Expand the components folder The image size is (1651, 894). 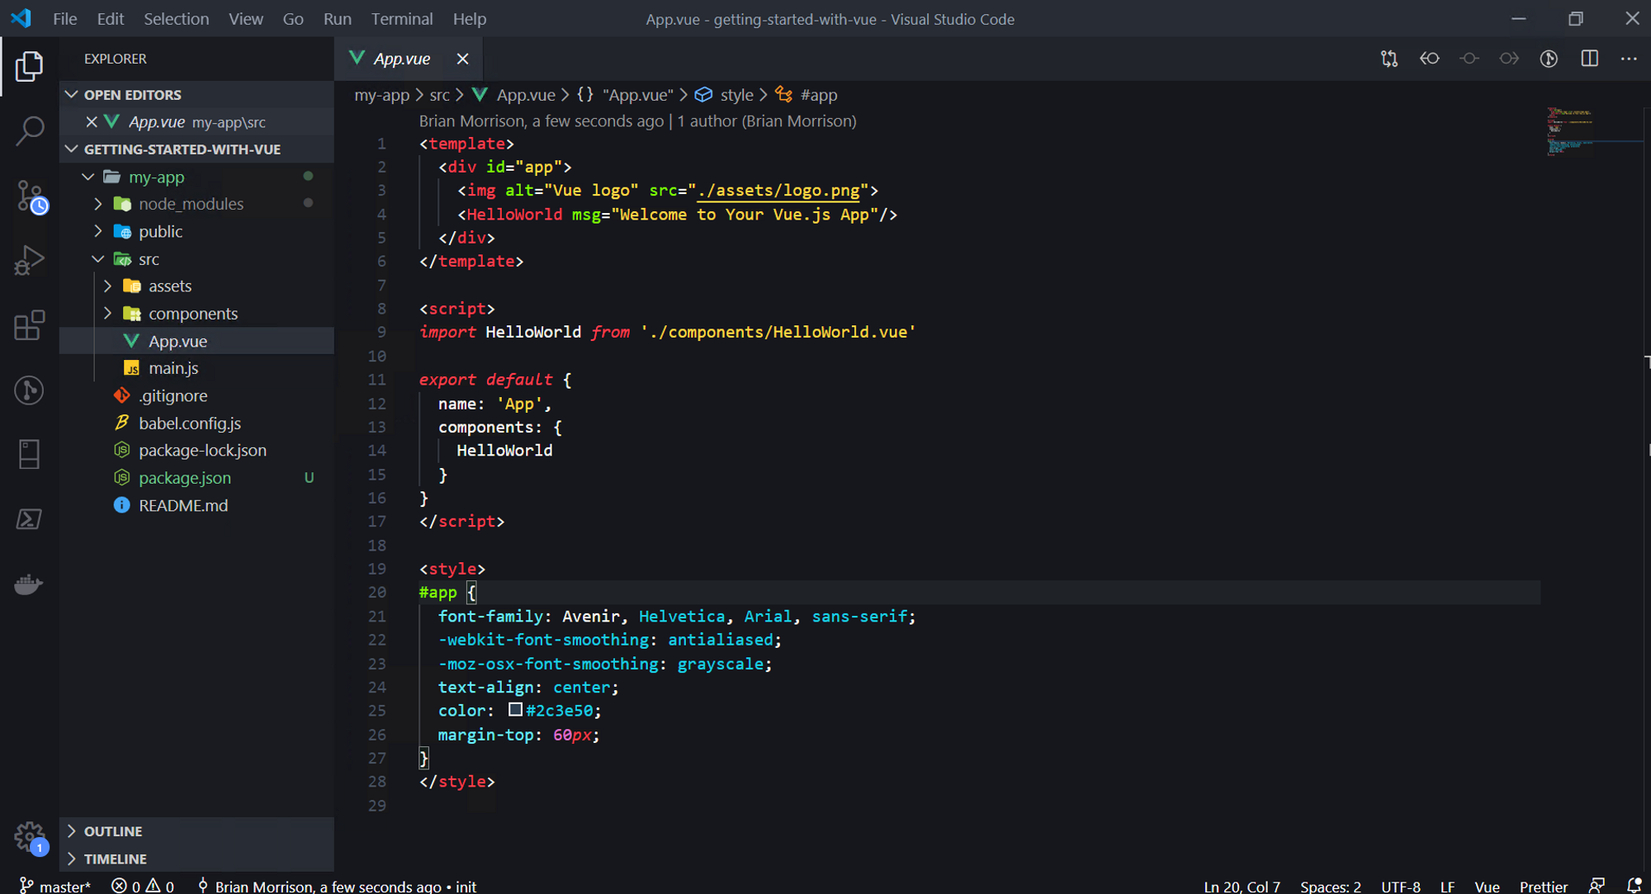tap(108, 314)
